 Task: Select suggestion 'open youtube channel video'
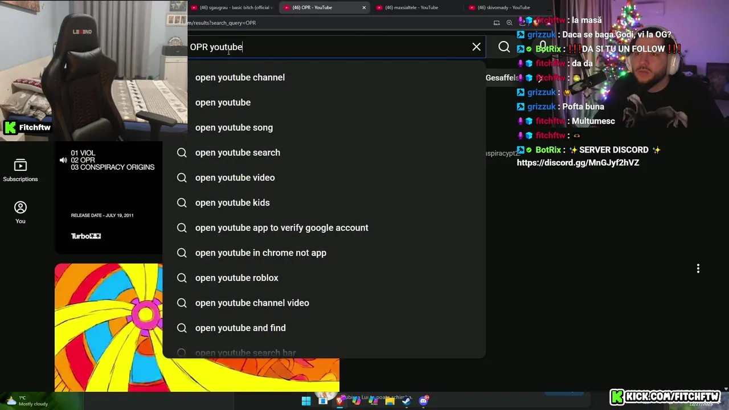[x=324, y=303]
